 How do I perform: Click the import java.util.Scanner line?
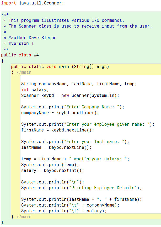(x=33, y=3)
